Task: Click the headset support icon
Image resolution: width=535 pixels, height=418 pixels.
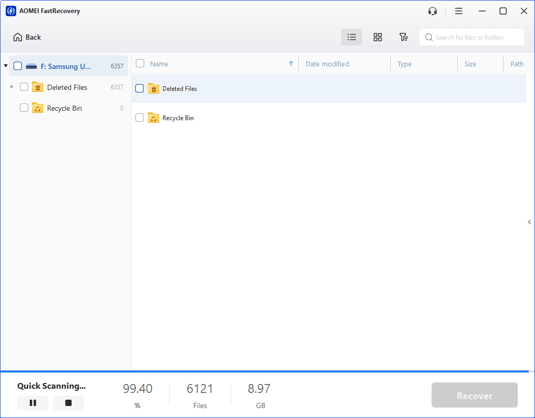Action: pos(432,10)
